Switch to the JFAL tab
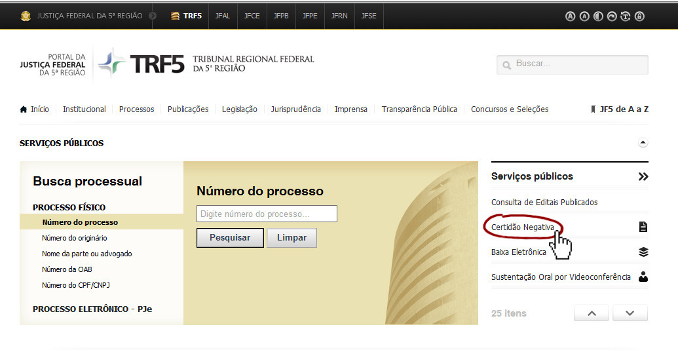 pyautogui.click(x=223, y=16)
